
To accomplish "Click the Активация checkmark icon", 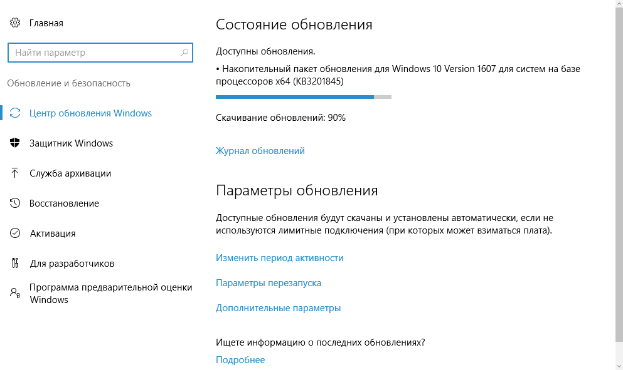I will tap(15, 234).
